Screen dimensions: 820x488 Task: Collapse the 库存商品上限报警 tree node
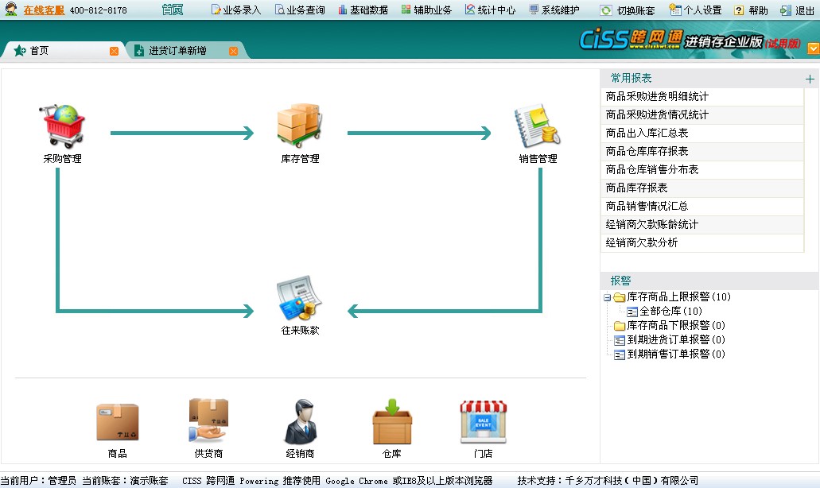[607, 297]
